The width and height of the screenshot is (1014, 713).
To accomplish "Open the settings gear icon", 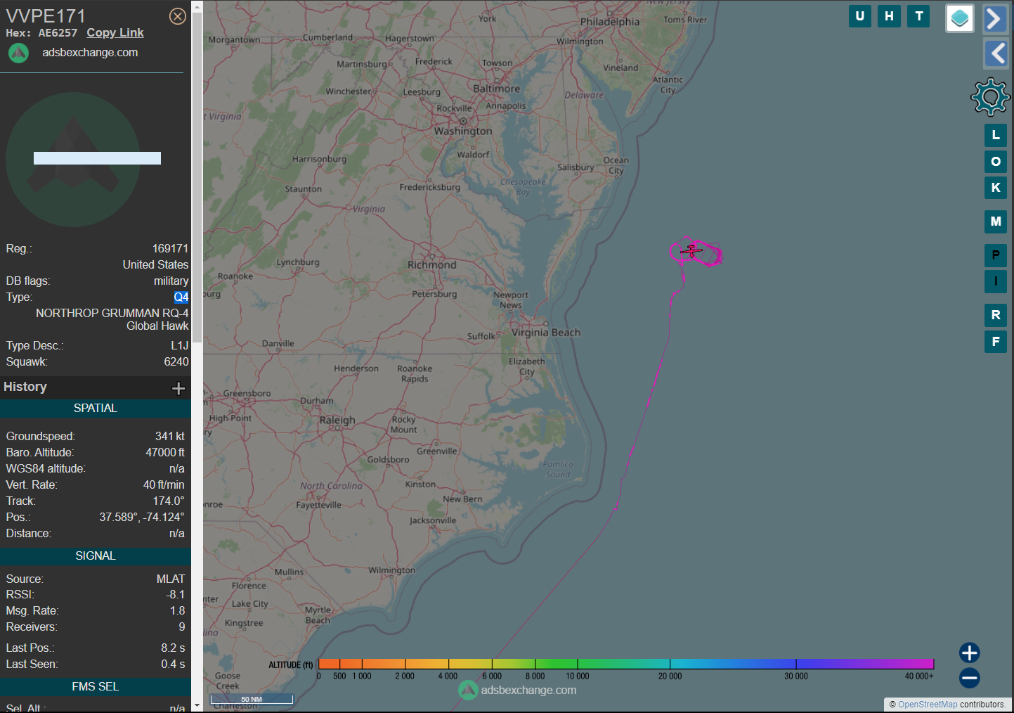I will pyautogui.click(x=990, y=97).
